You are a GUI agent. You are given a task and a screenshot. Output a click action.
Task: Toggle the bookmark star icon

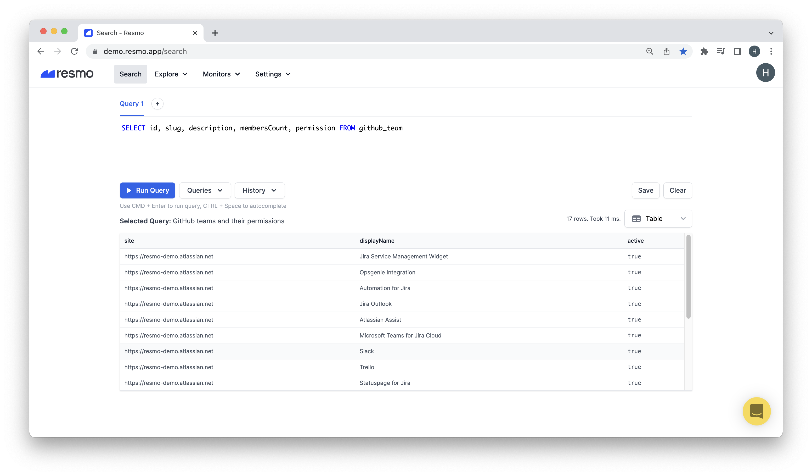click(683, 51)
